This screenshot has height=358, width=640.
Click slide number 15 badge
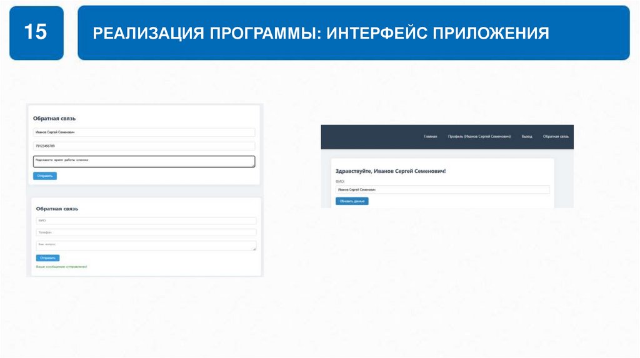[36, 32]
